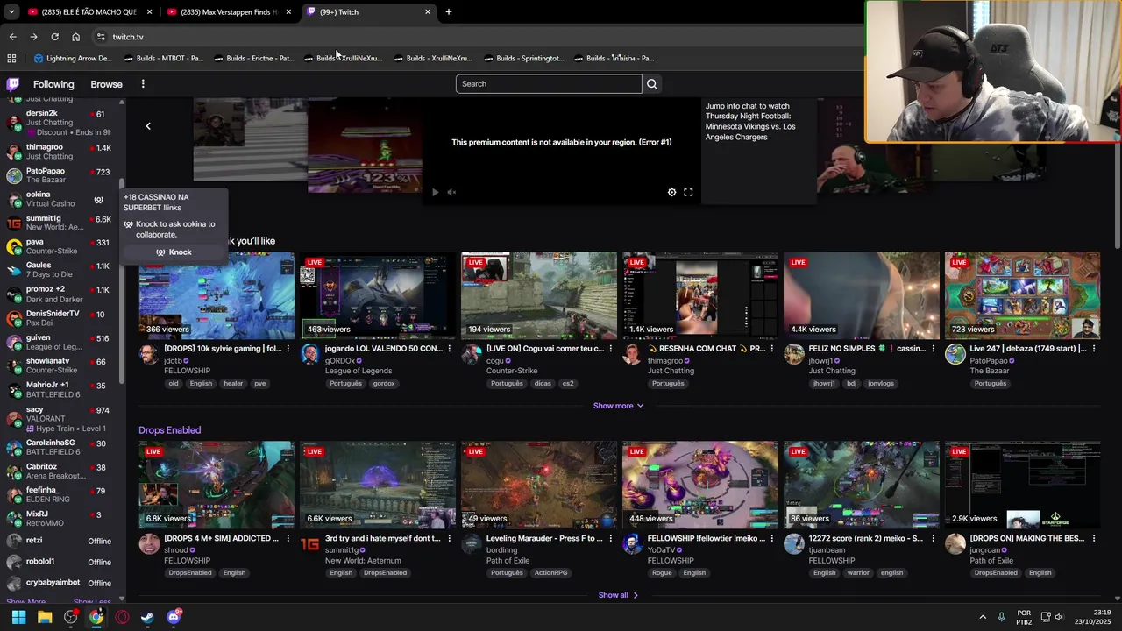Open the new tab plus button
The image size is (1122, 631).
pyautogui.click(x=449, y=12)
